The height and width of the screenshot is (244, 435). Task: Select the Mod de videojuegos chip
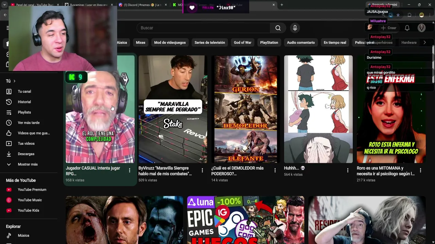[170, 42]
